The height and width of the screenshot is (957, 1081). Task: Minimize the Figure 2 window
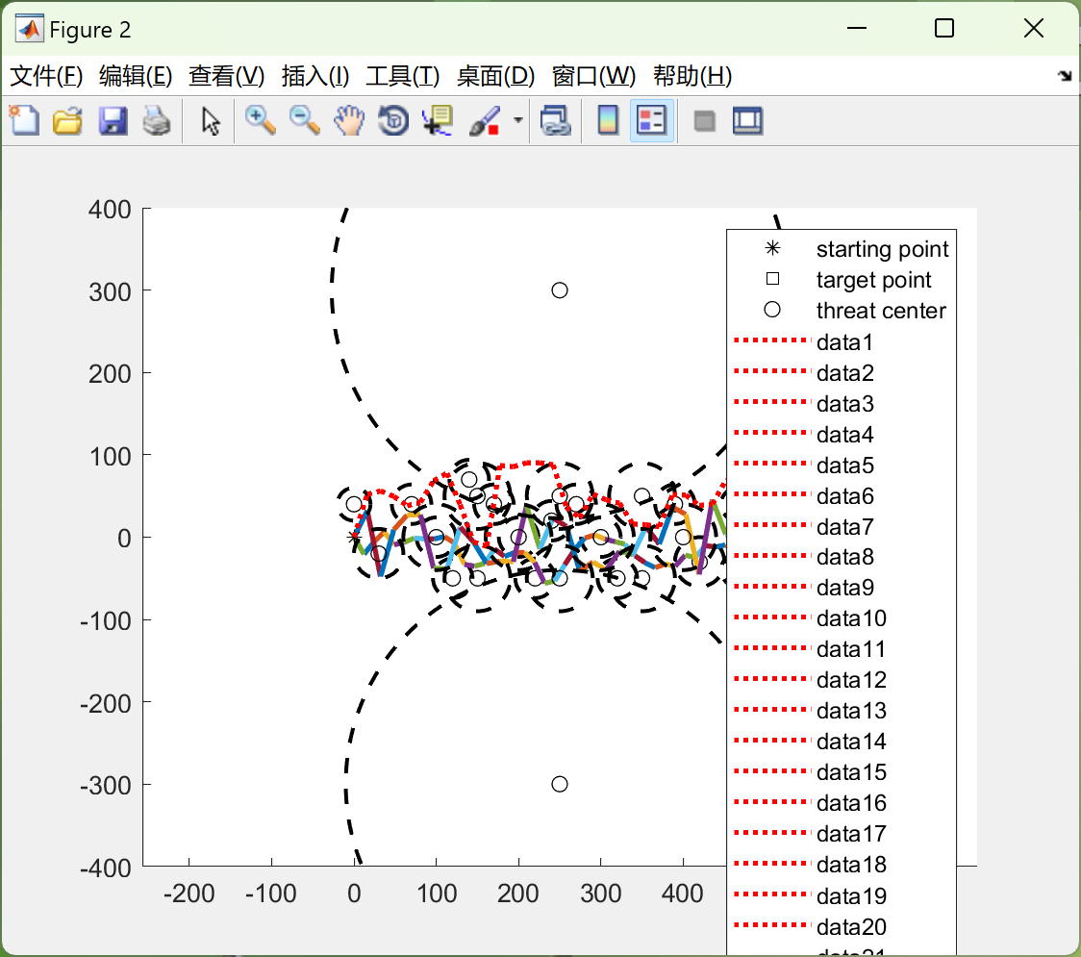856,28
